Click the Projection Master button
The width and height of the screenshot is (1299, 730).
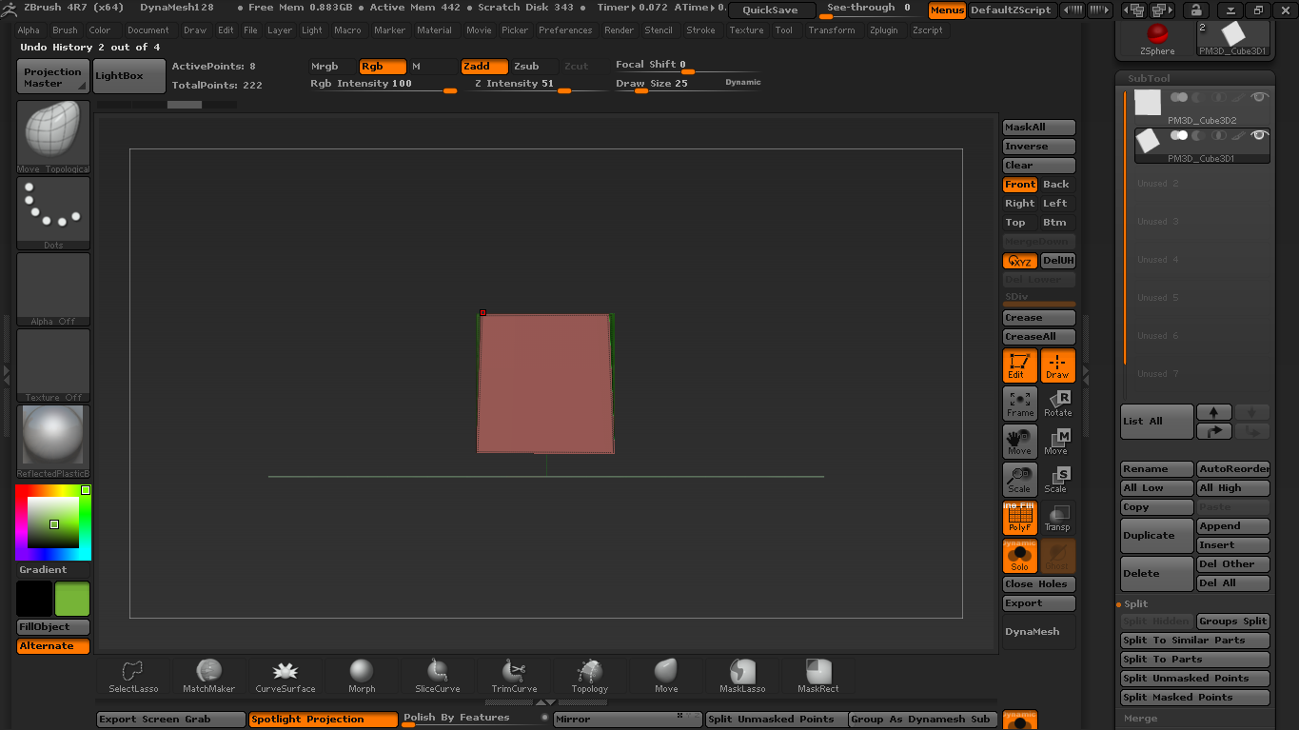(53, 77)
